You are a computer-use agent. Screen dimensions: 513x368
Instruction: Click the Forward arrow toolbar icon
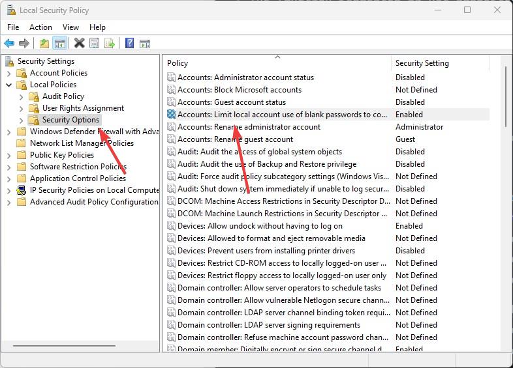point(24,43)
